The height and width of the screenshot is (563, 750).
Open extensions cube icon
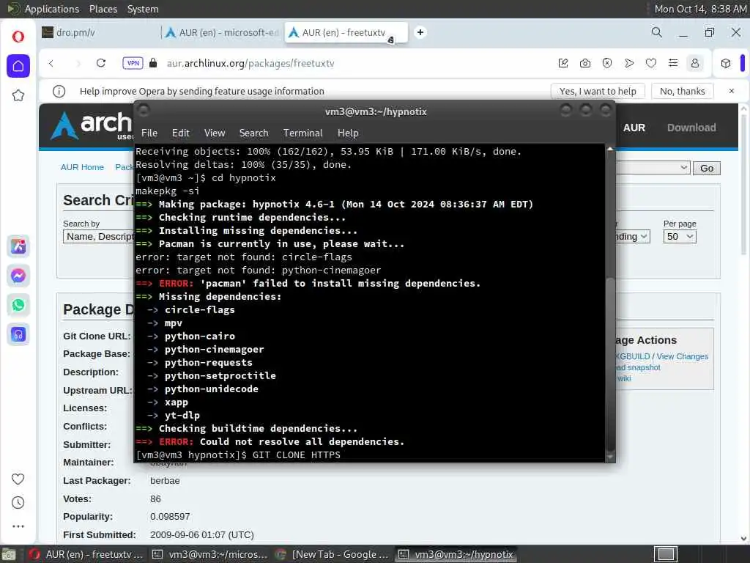pos(726,63)
